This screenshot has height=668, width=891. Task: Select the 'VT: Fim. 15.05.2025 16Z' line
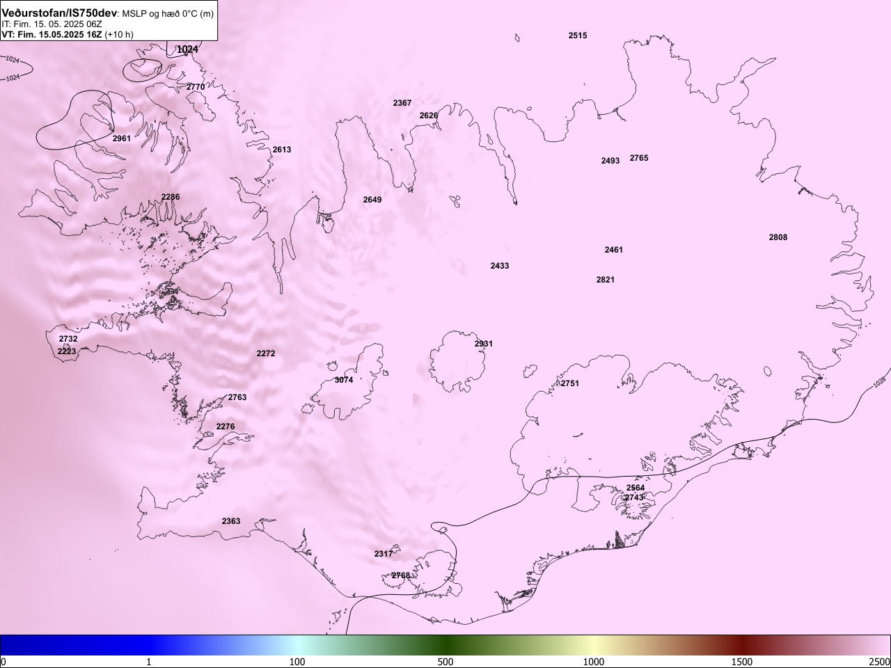(x=52, y=34)
